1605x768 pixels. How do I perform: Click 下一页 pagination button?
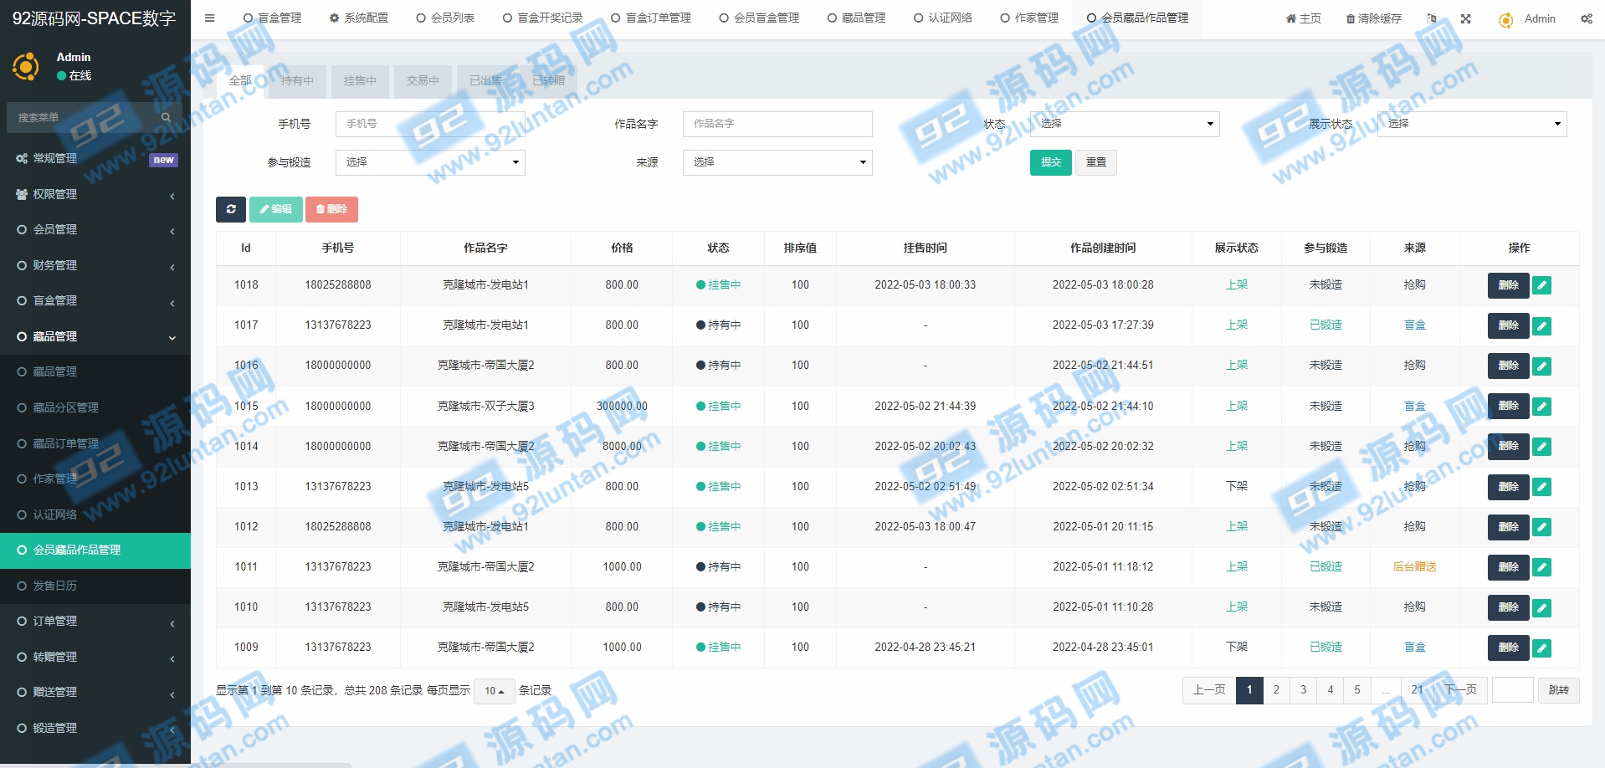click(x=1461, y=690)
